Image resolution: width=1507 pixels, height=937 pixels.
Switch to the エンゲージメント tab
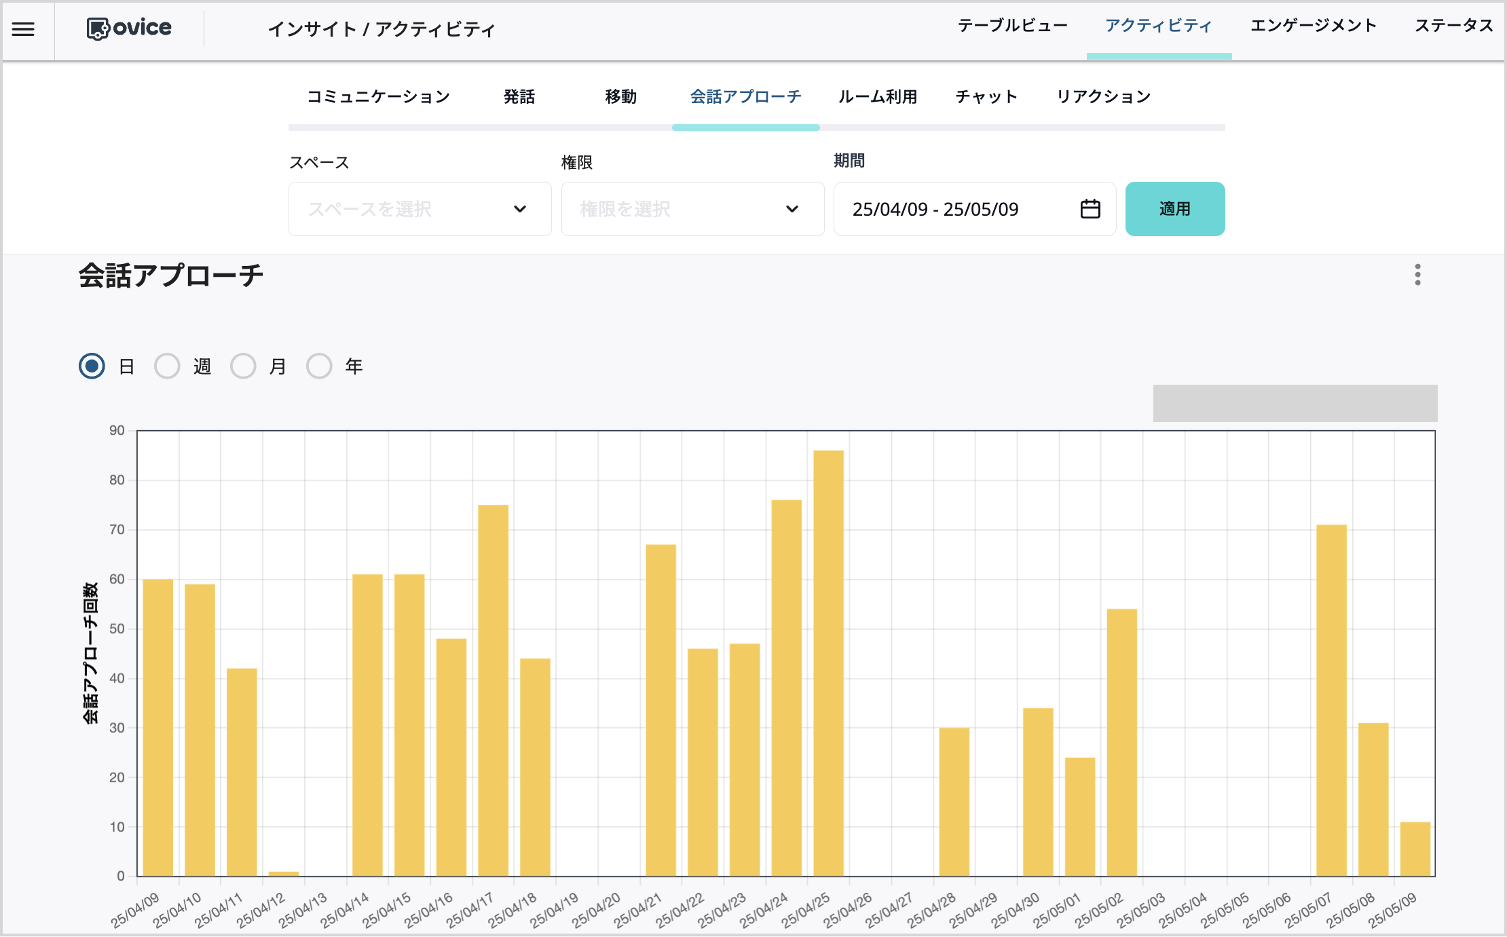click(1313, 26)
